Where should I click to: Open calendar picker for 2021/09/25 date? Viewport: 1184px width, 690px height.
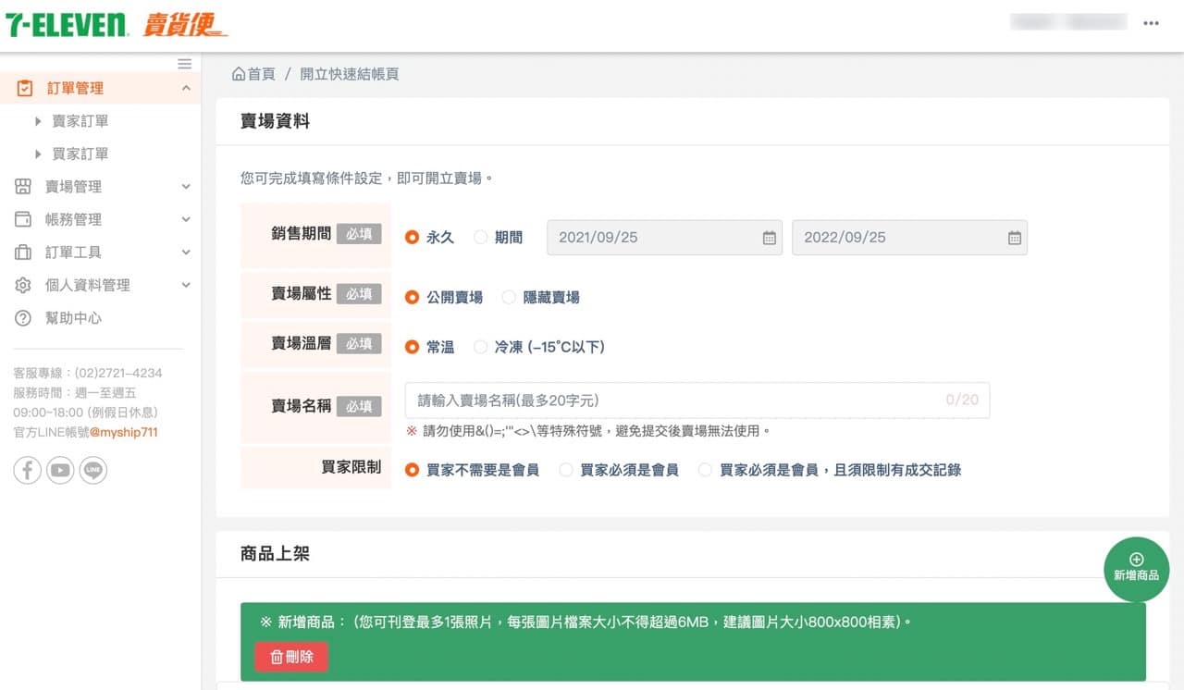[769, 238]
